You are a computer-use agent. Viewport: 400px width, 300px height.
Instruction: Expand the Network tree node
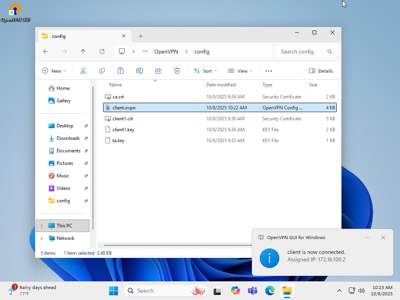point(42,238)
